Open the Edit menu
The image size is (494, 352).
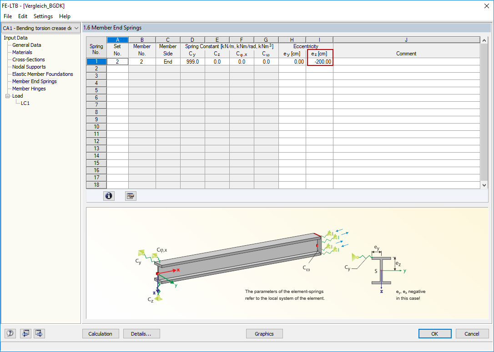point(23,16)
